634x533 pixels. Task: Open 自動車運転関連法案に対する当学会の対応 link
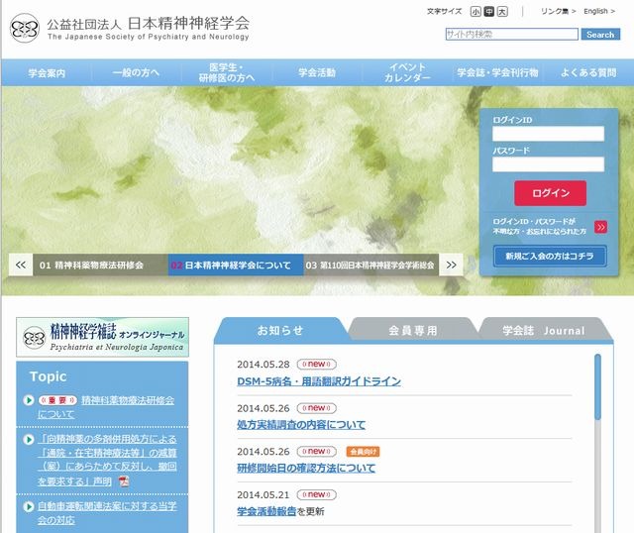point(107,513)
